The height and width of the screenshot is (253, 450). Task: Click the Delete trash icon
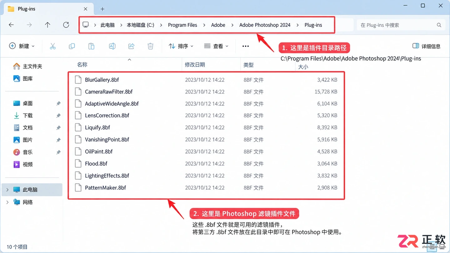click(150, 46)
